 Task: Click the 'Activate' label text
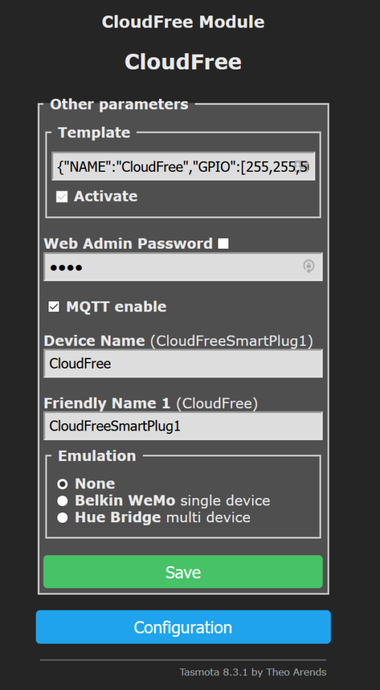(106, 196)
